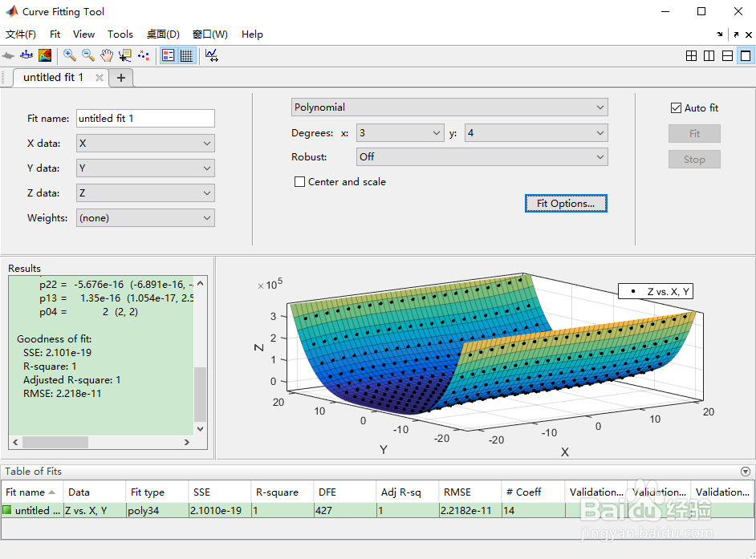Image resolution: width=756 pixels, height=559 pixels.
Task: Click the Fit Options... button
Action: [566, 204]
